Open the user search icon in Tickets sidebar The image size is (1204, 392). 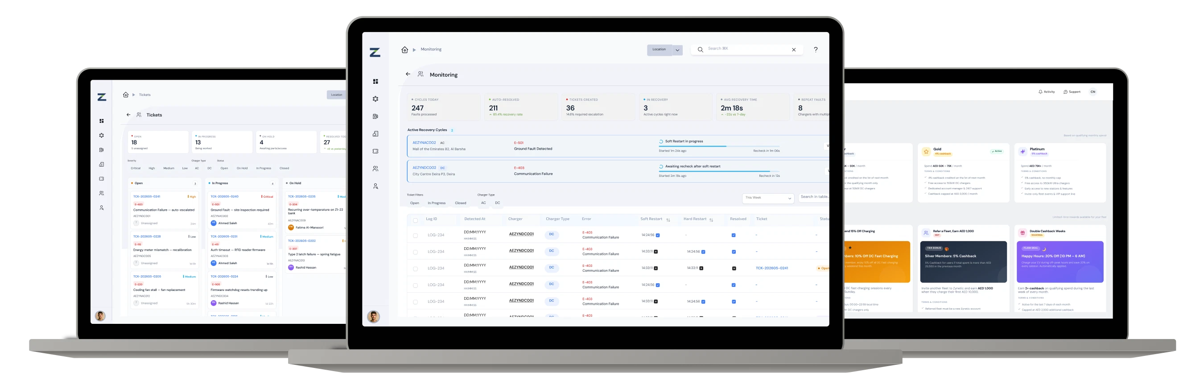coord(101,208)
